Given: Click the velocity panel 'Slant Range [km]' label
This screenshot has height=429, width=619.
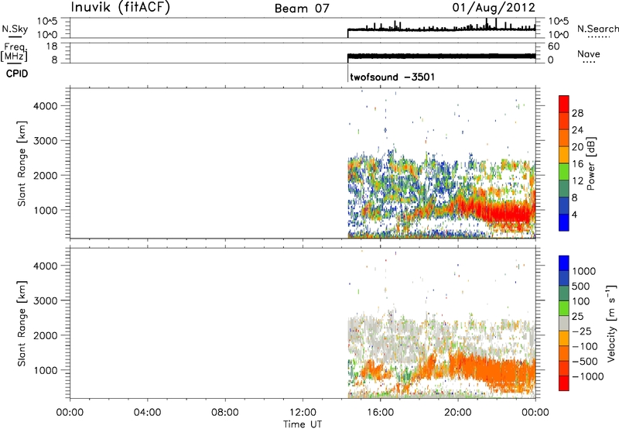Looking at the screenshot, I should pyautogui.click(x=22, y=324).
